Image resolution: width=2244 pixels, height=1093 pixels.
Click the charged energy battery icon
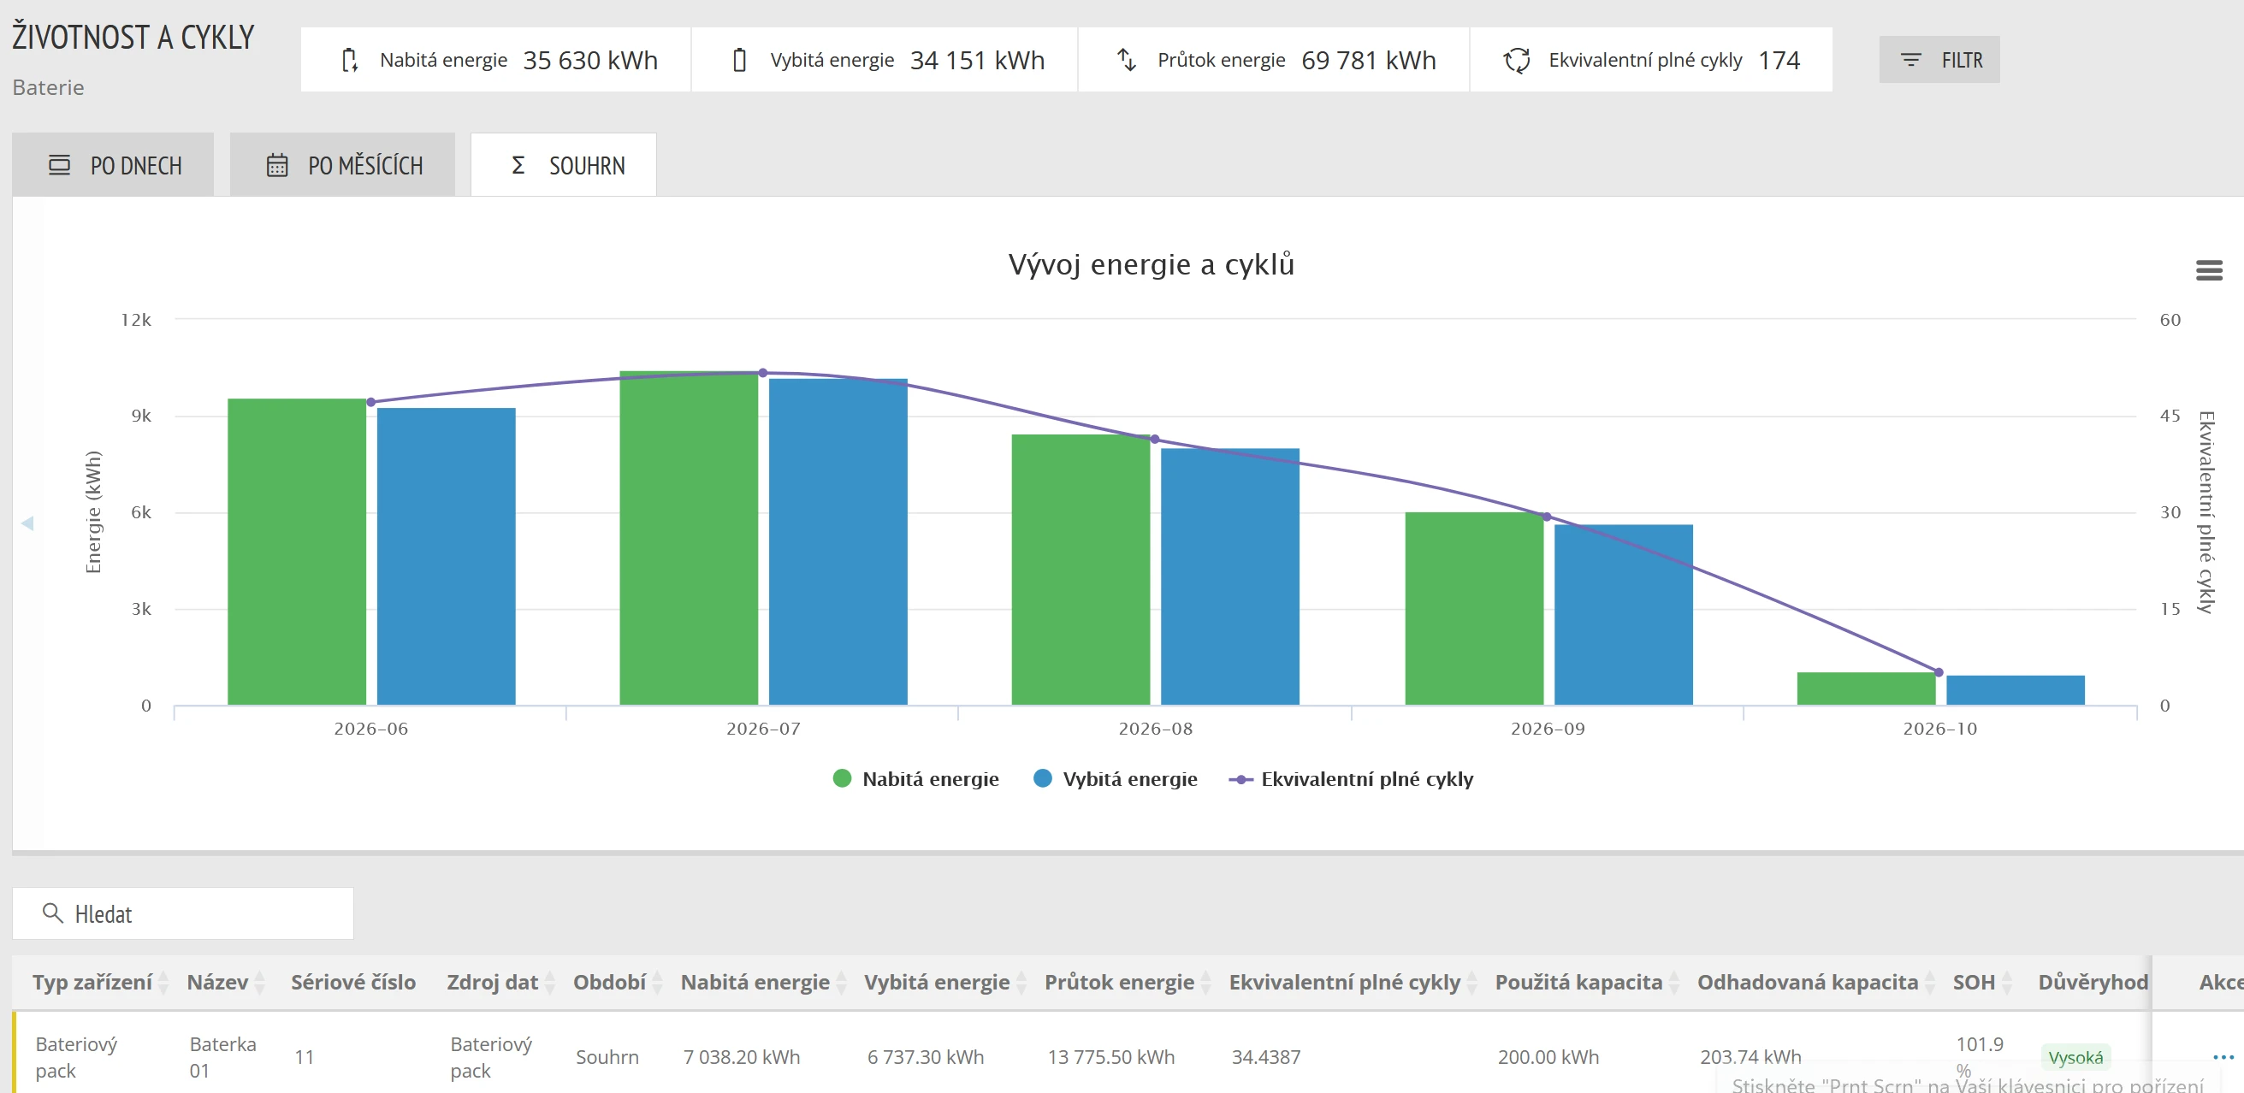pos(349,60)
